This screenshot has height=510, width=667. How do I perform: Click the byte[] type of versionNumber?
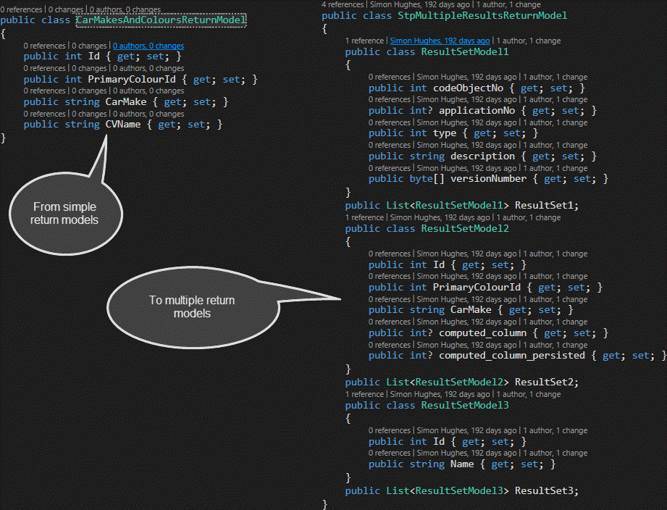[x=427, y=179]
